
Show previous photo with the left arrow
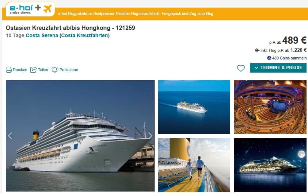(10, 136)
